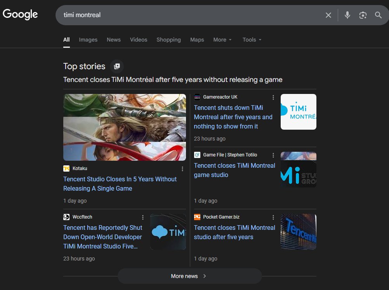Click the Kotaku favicon
This screenshot has height=290, width=389.
[x=66, y=168]
